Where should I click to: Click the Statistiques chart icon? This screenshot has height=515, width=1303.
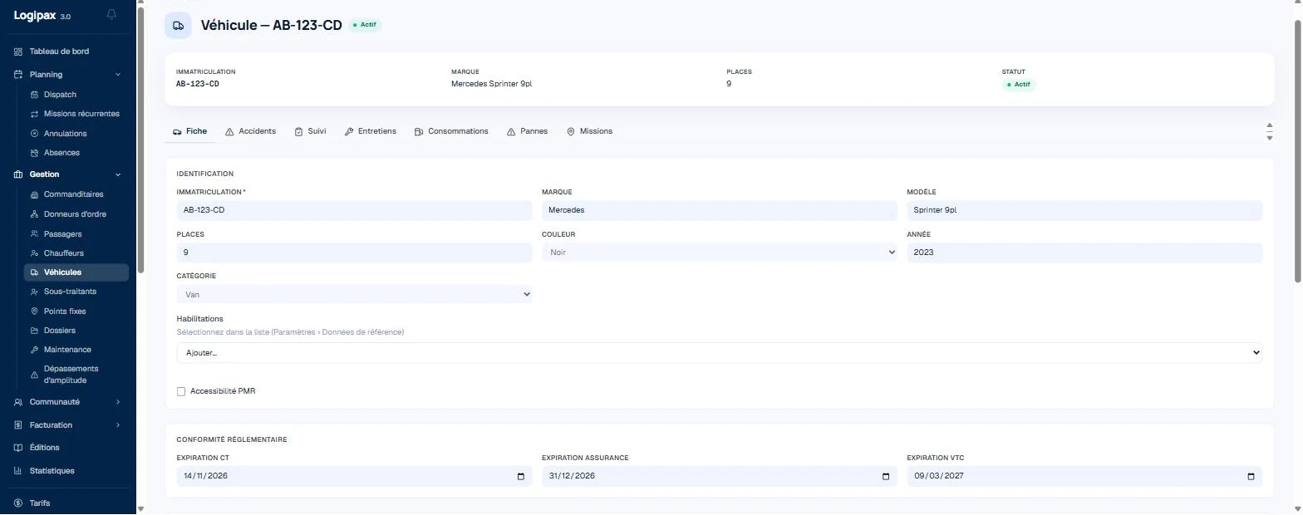click(x=18, y=471)
